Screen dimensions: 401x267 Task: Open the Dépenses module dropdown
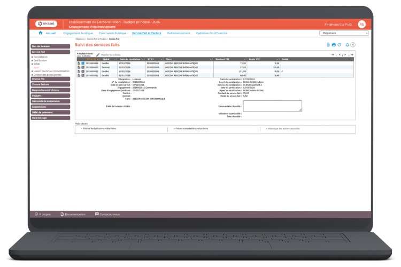click(344, 33)
